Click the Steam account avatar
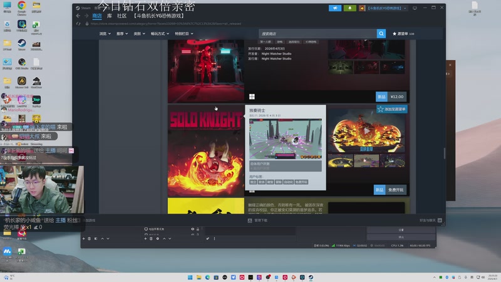This screenshot has width=501, height=282. coord(362,8)
